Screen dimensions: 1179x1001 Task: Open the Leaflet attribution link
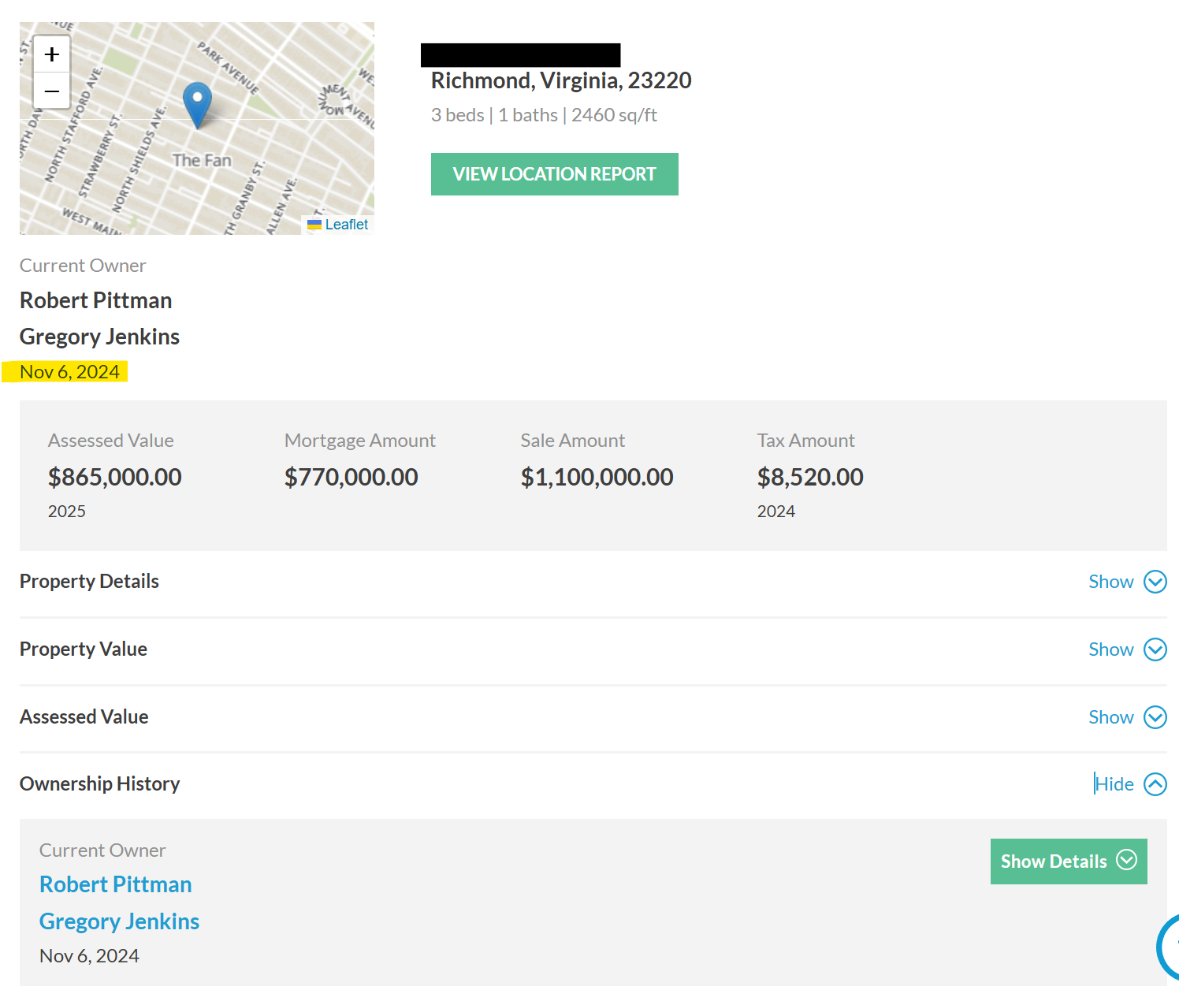click(x=346, y=225)
